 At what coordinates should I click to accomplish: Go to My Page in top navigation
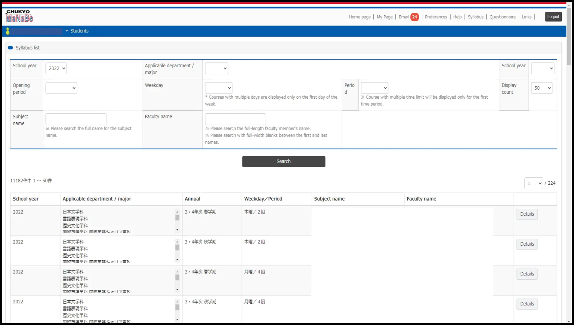[384, 17]
